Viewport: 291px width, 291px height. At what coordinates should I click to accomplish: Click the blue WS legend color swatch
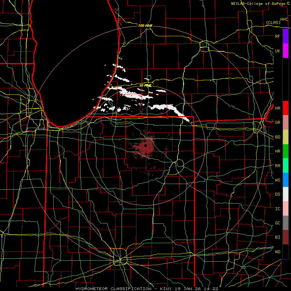pos(286,180)
